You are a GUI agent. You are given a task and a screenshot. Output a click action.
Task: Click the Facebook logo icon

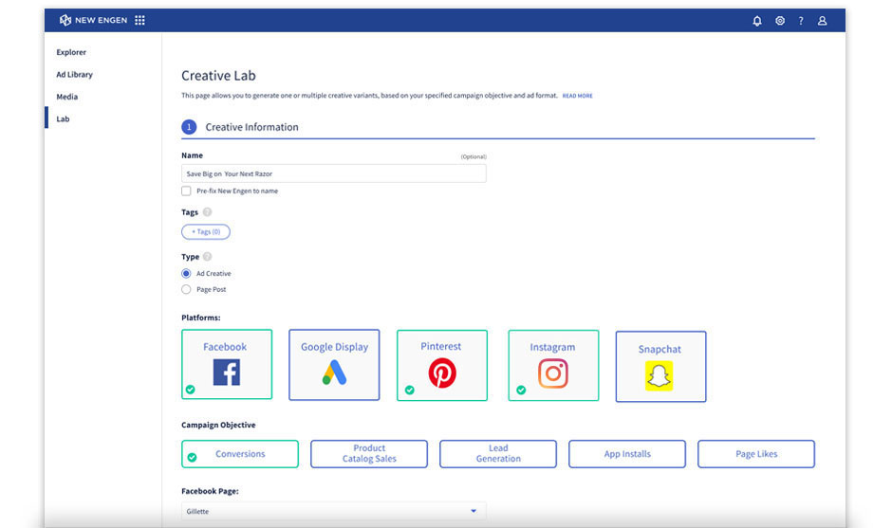pyautogui.click(x=227, y=373)
